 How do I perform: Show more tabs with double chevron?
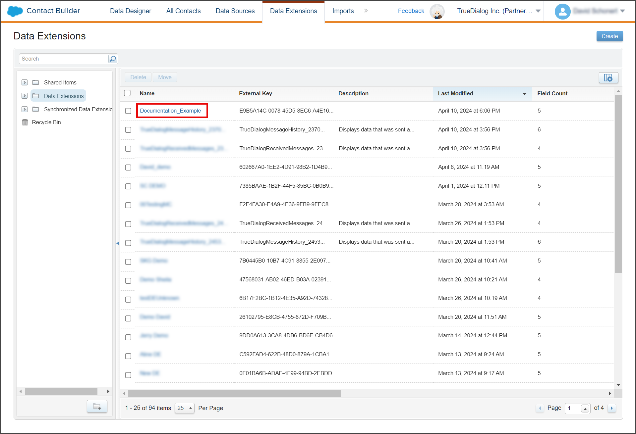[366, 11]
